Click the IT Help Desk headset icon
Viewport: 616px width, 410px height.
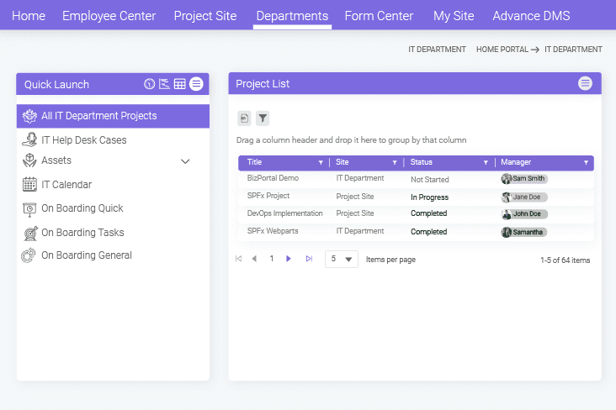(x=29, y=139)
